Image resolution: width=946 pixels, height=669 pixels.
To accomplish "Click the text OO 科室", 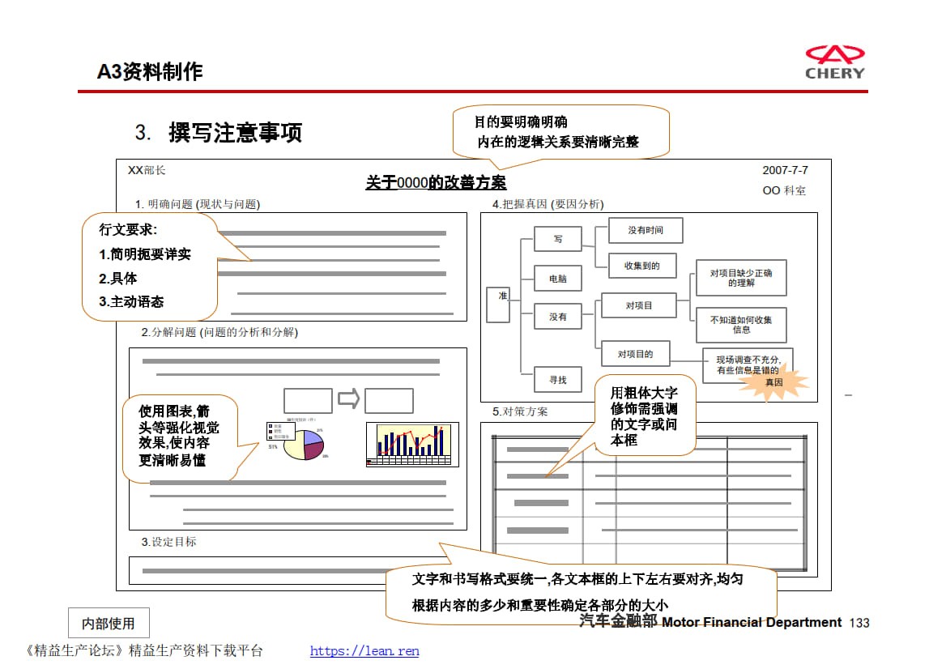I will pos(784,190).
